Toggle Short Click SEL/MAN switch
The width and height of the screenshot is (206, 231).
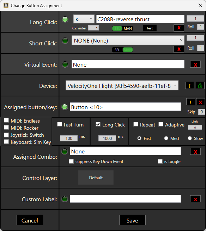pos(122,50)
